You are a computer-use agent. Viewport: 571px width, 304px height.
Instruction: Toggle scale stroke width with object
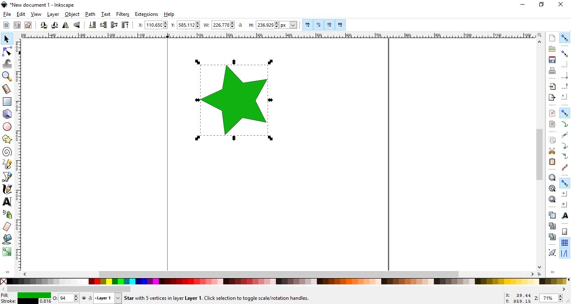(x=308, y=25)
